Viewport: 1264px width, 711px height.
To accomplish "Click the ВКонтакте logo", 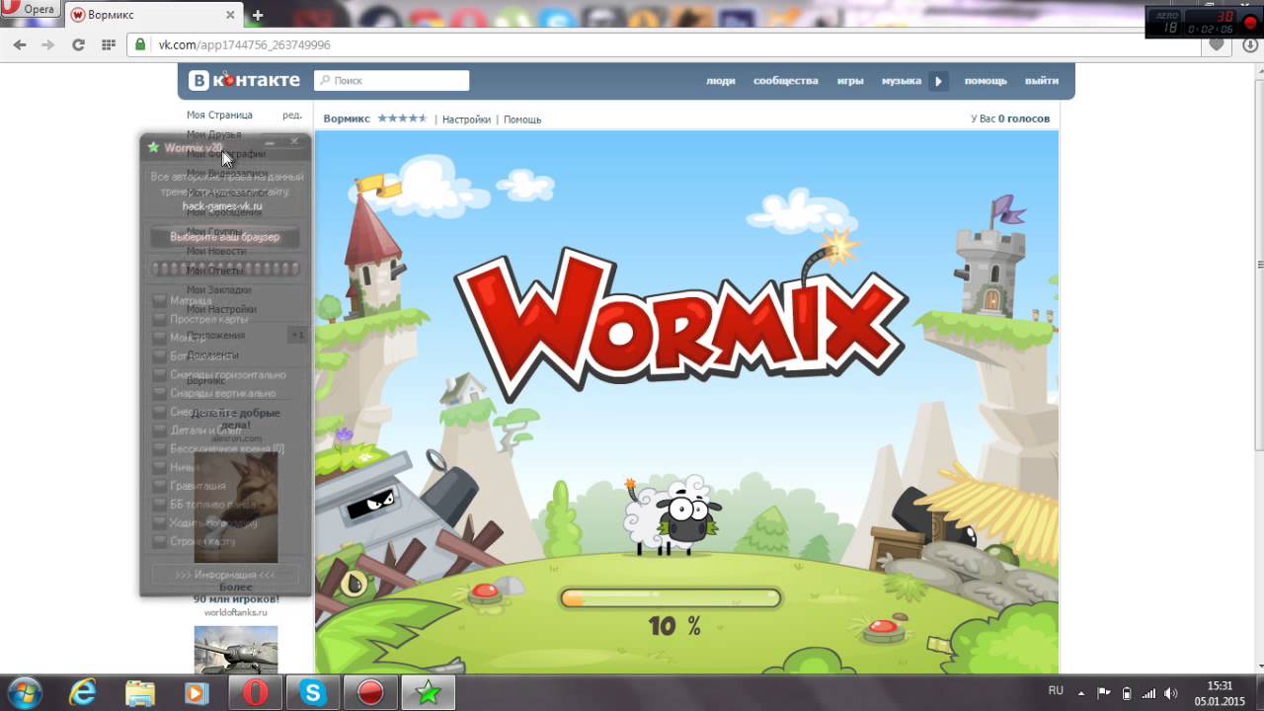I will click(x=244, y=80).
